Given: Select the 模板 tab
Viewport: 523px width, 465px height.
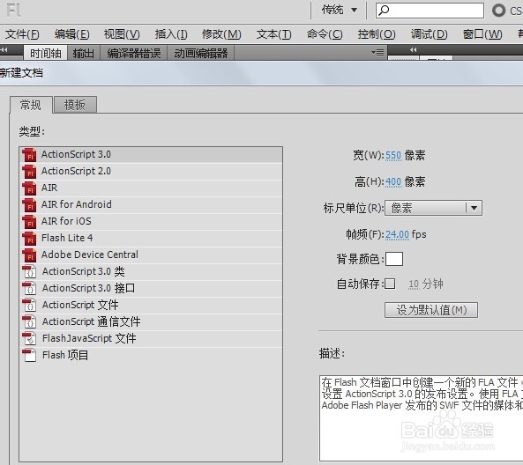Looking at the screenshot, I should point(75,105).
